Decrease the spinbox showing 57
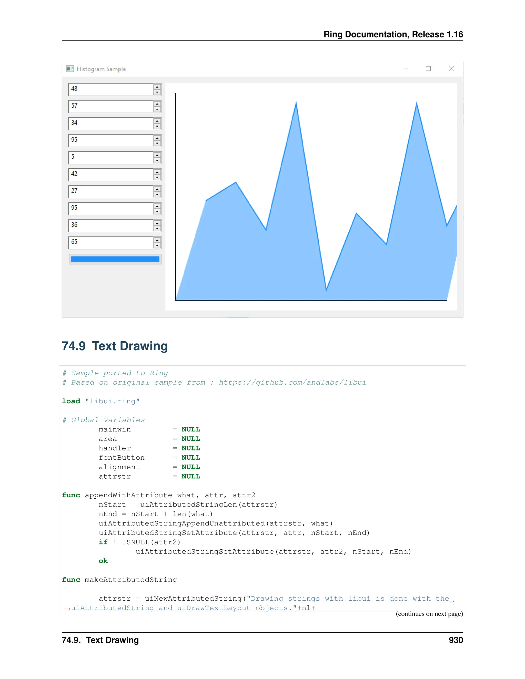Screen dimensions: 525x679 [157, 109]
